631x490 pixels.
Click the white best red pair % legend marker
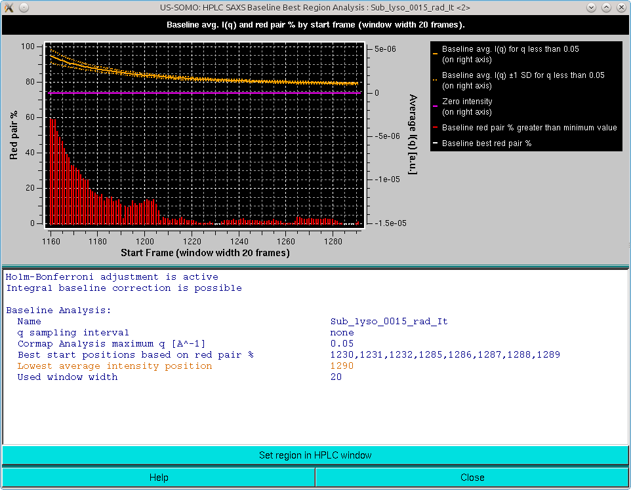434,141
